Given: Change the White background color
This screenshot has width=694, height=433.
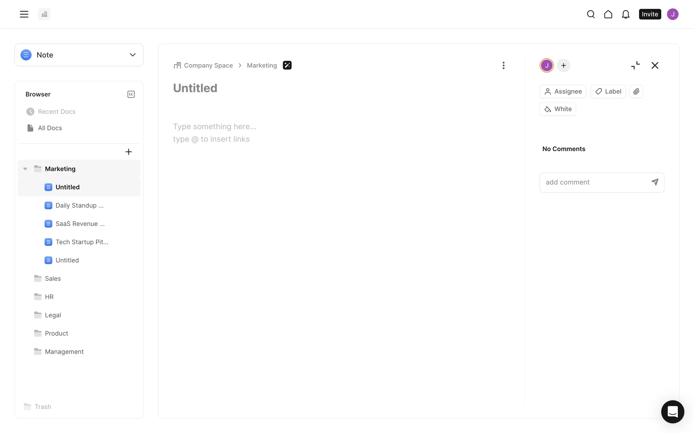Looking at the screenshot, I should (558, 109).
